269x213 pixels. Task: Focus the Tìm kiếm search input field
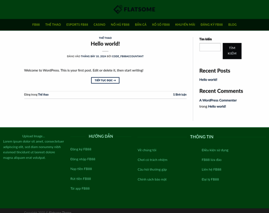coord(210,47)
